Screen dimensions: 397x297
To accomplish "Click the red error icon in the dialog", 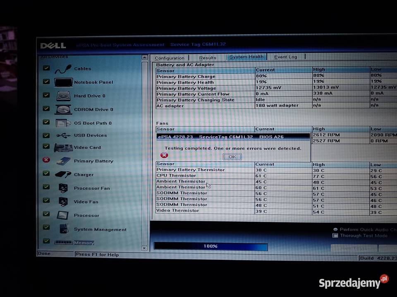I will click(x=164, y=155).
